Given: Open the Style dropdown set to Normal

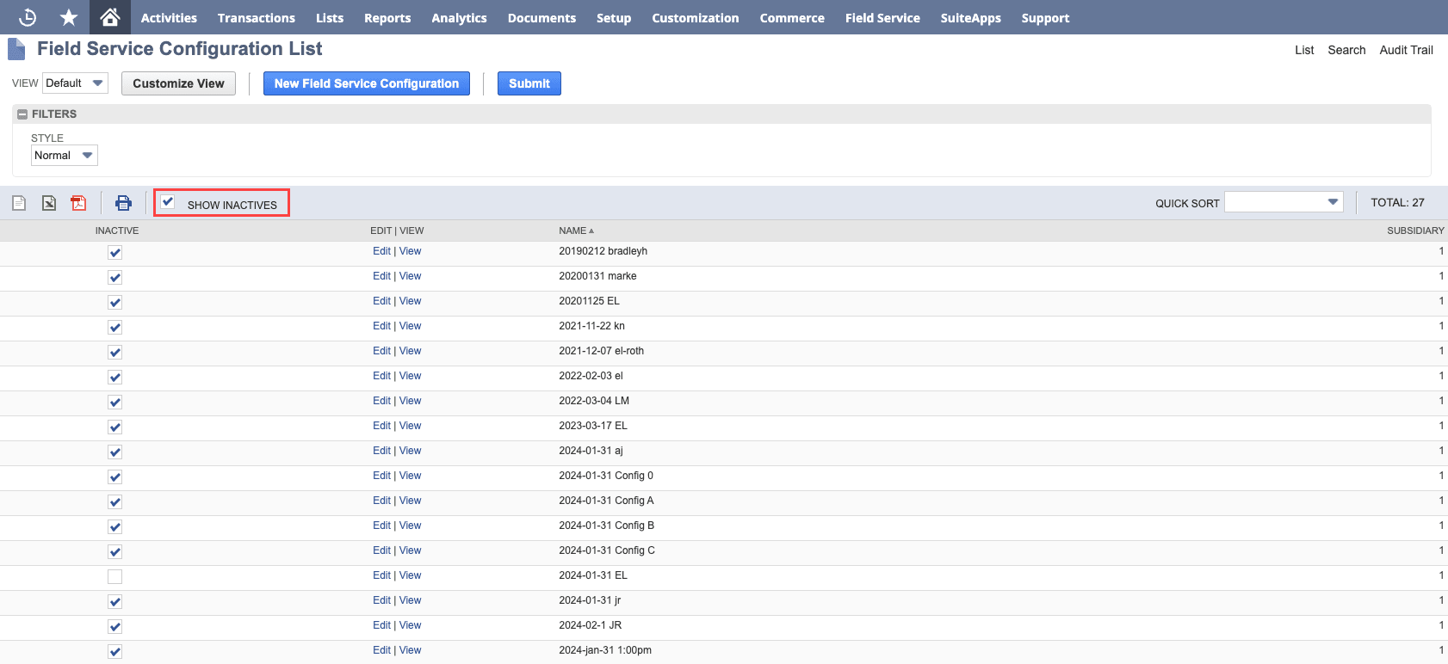Looking at the screenshot, I should 65,156.
